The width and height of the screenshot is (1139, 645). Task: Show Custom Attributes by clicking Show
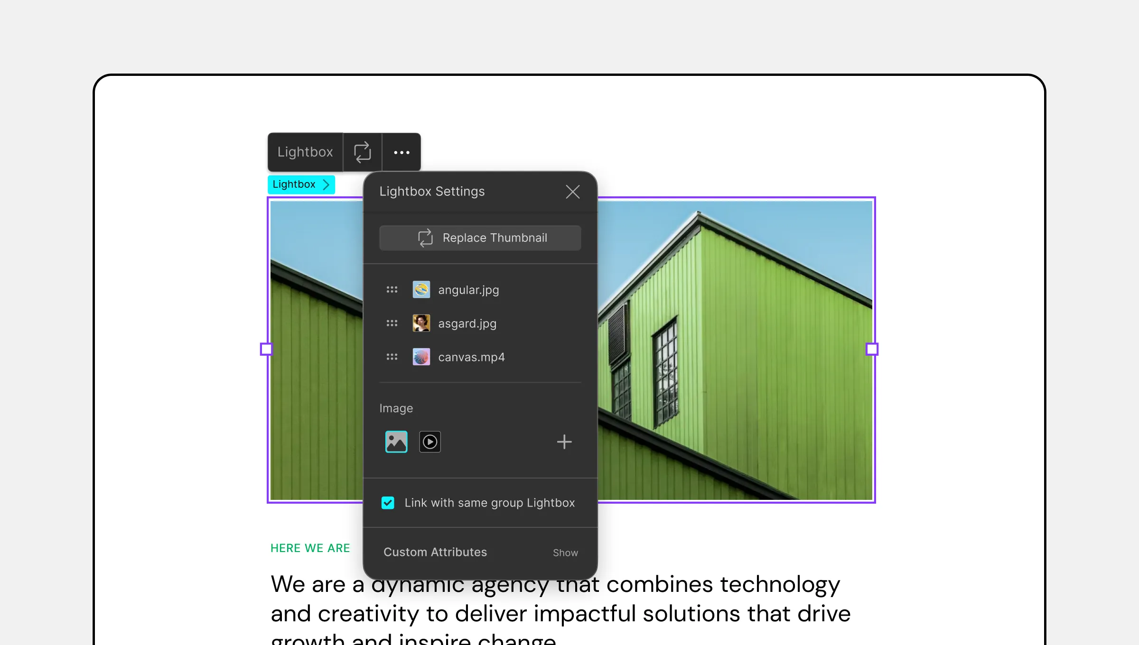(x=566, y=552)
